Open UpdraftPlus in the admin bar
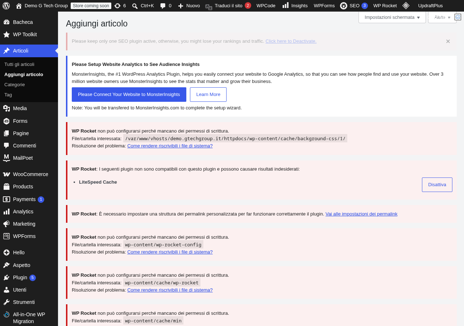Viewport: 464px width, 326px height. [x=430, y=6]
